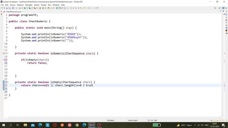Collapse main method fold at line 5
Viewport: 228px width, 128px height.
[8, 28]
